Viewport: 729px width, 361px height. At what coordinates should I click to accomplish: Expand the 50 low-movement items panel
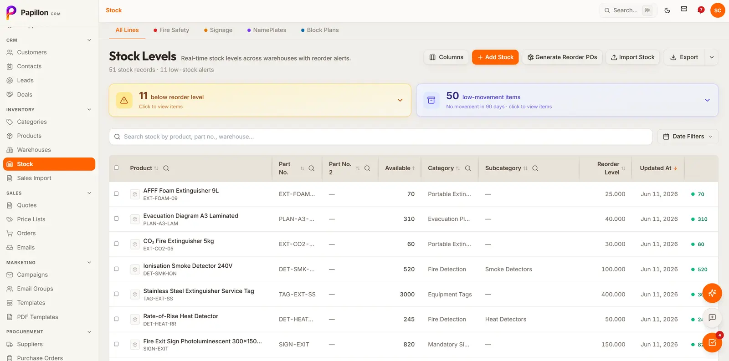[x=567, y=100]
